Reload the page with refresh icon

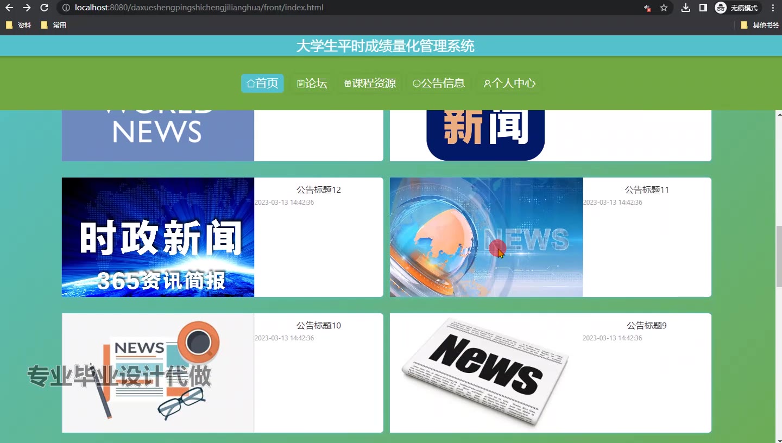[45, 8]
